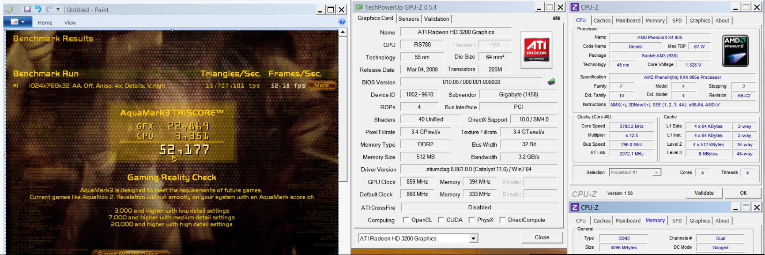Click the GPU Name field ATI Radeon HD 3200
The width and height of the screenshot is (765, 255).
coord(456,32)
